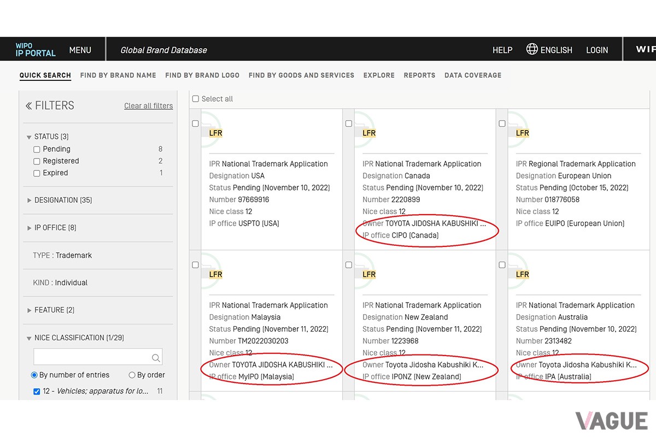Click number 018776058 in EU record
The image size is (656, 437).
(562, 199)
